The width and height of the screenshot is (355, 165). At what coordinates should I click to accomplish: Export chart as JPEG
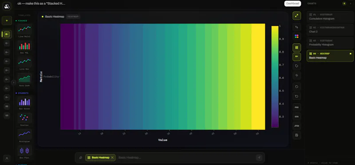[x=296, y=126]
